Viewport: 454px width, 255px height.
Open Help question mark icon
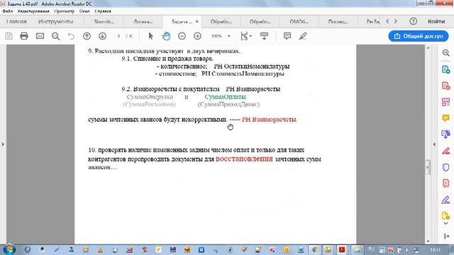(x=413, y=21)
